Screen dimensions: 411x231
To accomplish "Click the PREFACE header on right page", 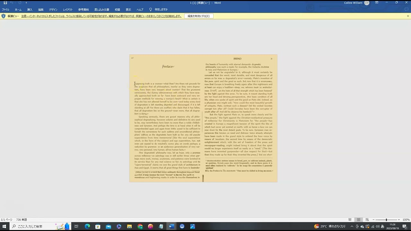I will [x=237, y=59].
